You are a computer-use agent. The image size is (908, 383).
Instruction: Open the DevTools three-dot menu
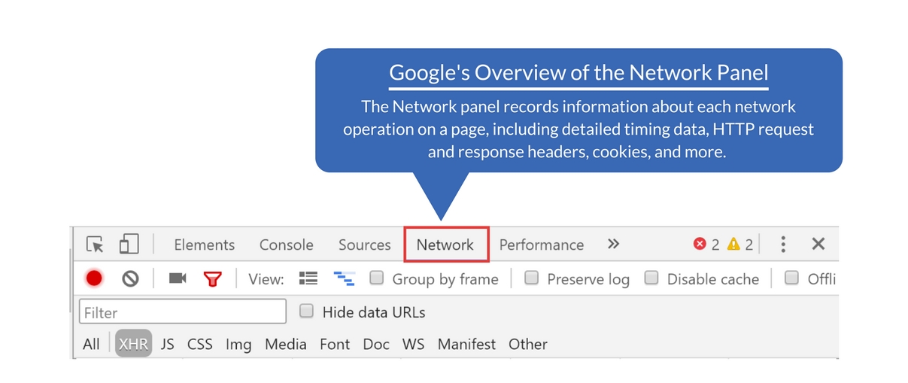[783, 244]
